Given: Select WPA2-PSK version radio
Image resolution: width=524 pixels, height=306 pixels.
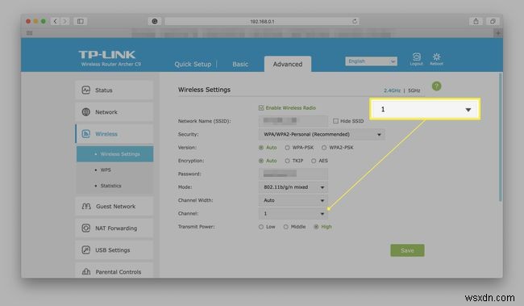Looking at the screenshot, I should (x=324, y=148).
